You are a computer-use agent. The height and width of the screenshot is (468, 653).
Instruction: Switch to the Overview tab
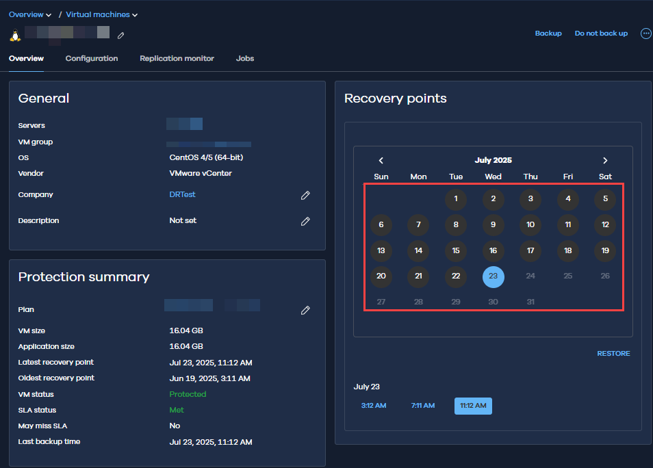[26, 58]
